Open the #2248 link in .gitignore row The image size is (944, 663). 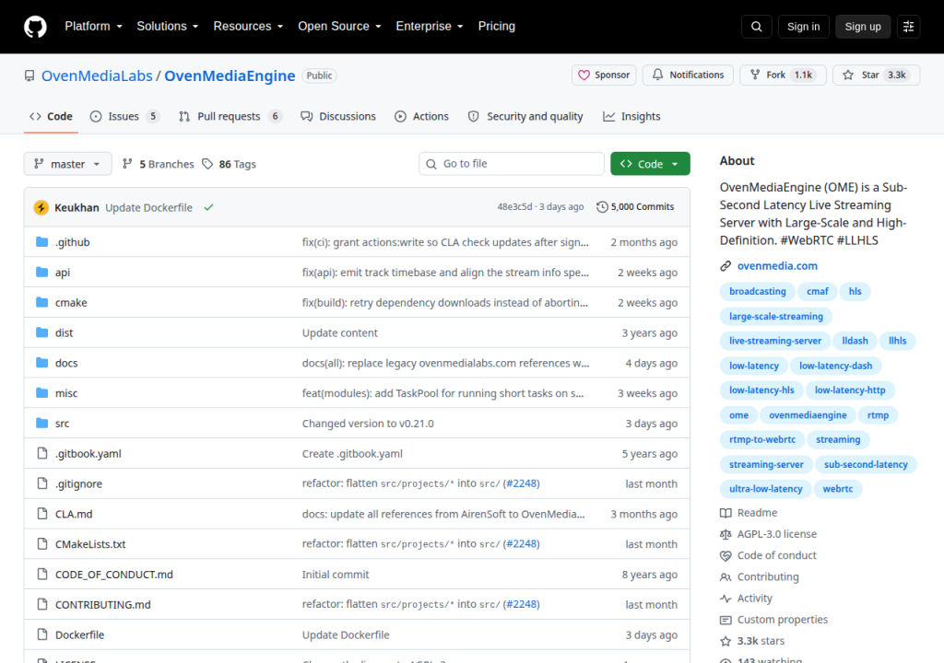pos(522,483)
